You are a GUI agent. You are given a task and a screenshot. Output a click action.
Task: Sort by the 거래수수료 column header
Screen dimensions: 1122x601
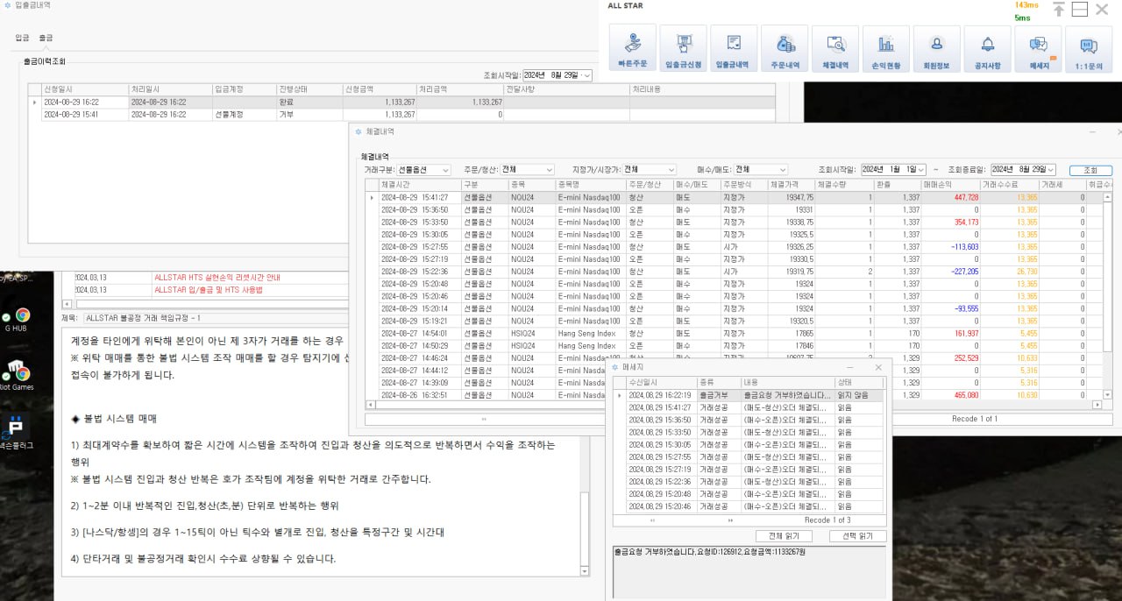click(x=1010, y=185)
